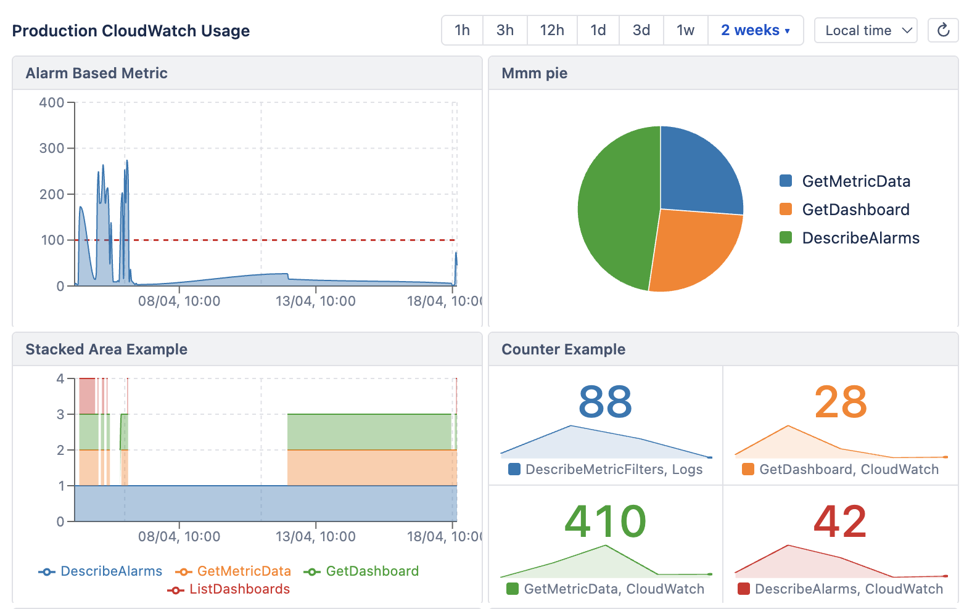Click the counter value 42
Screen dimensions: 972x609
tap(840, 521)
